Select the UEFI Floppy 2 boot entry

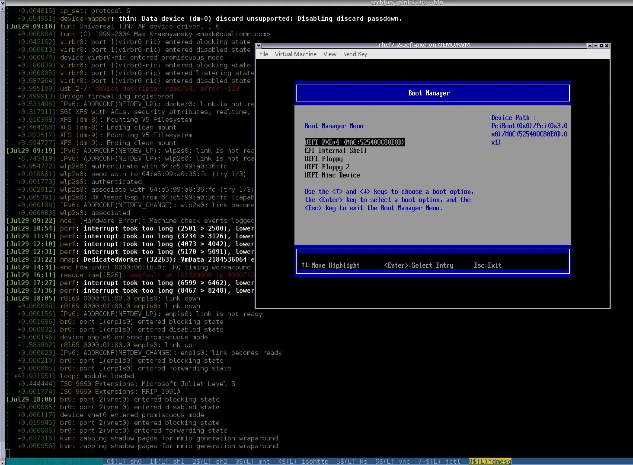(x=327, y=167)
